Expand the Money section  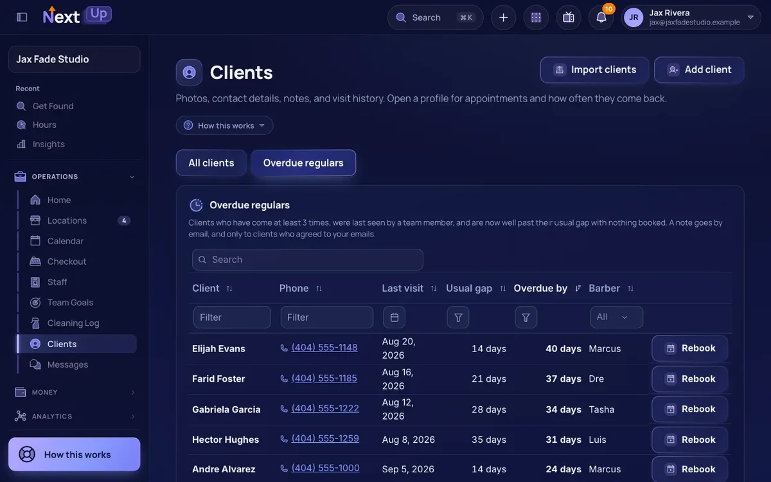[x=75, y=392]
